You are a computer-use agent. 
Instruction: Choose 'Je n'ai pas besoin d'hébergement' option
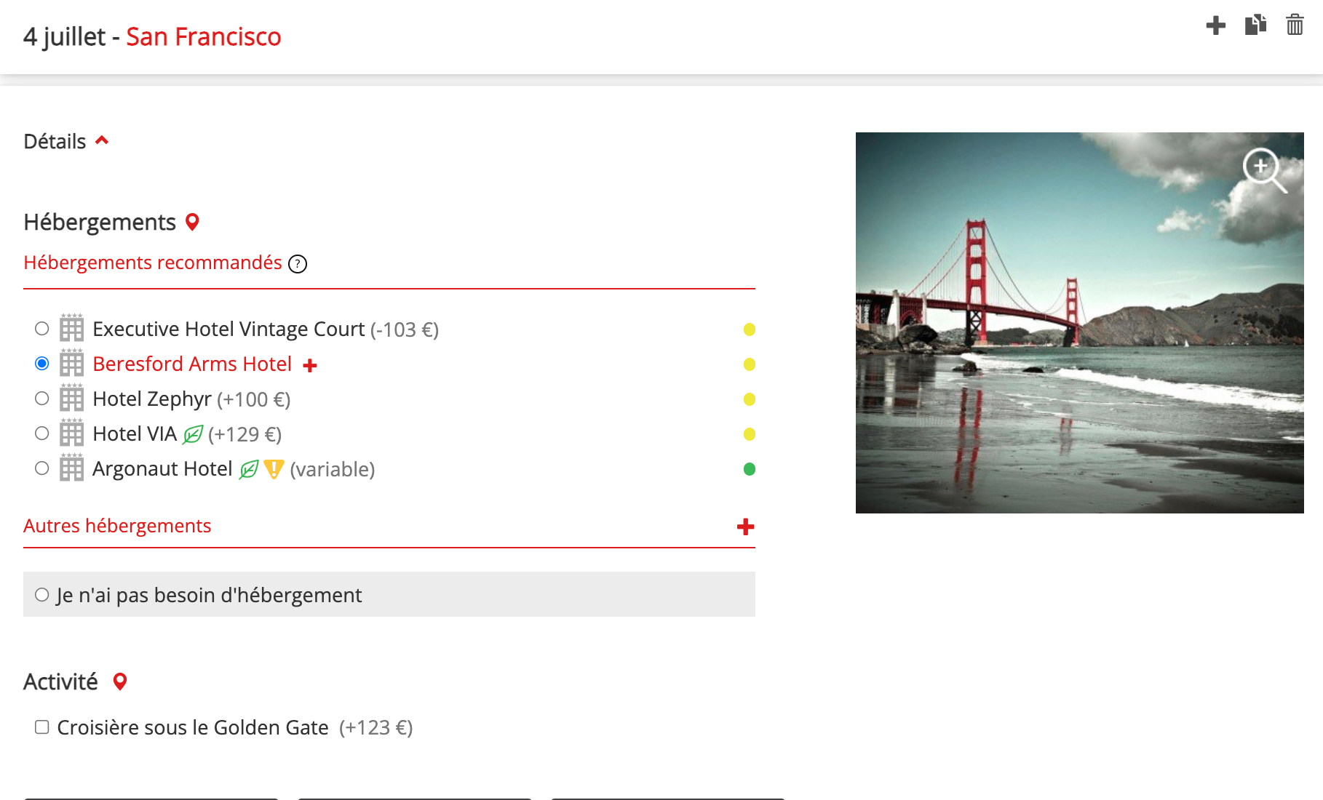(42, 595)
